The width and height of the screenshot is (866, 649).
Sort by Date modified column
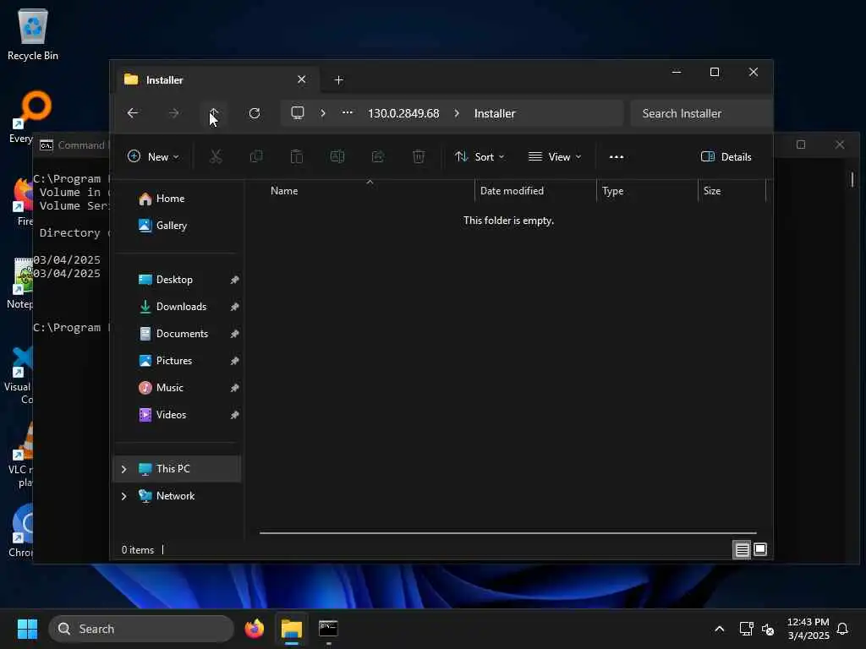[512, 191]
